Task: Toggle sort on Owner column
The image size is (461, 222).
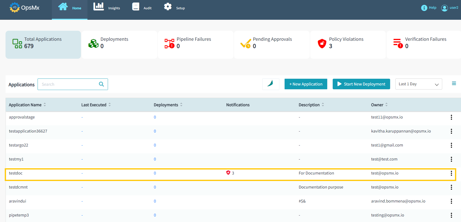Action: (386, 105)
